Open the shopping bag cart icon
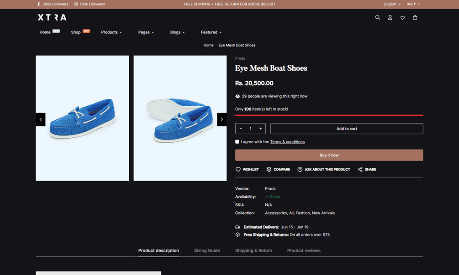 [415, 17]
